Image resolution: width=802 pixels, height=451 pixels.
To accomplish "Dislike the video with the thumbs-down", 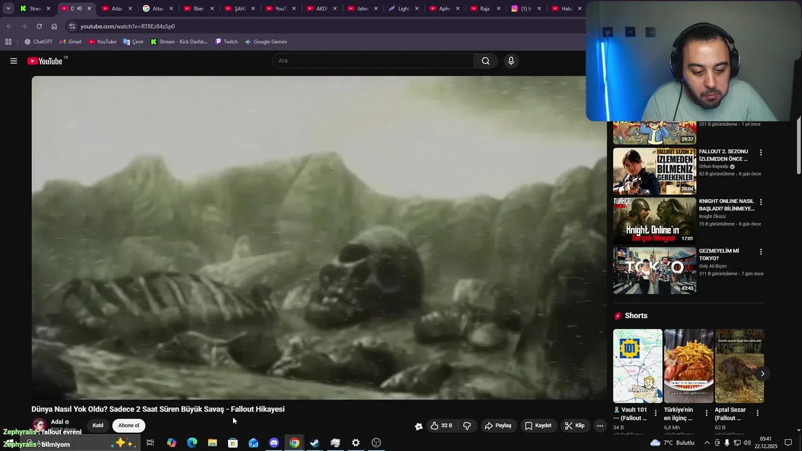I will [x=467, y=425].
